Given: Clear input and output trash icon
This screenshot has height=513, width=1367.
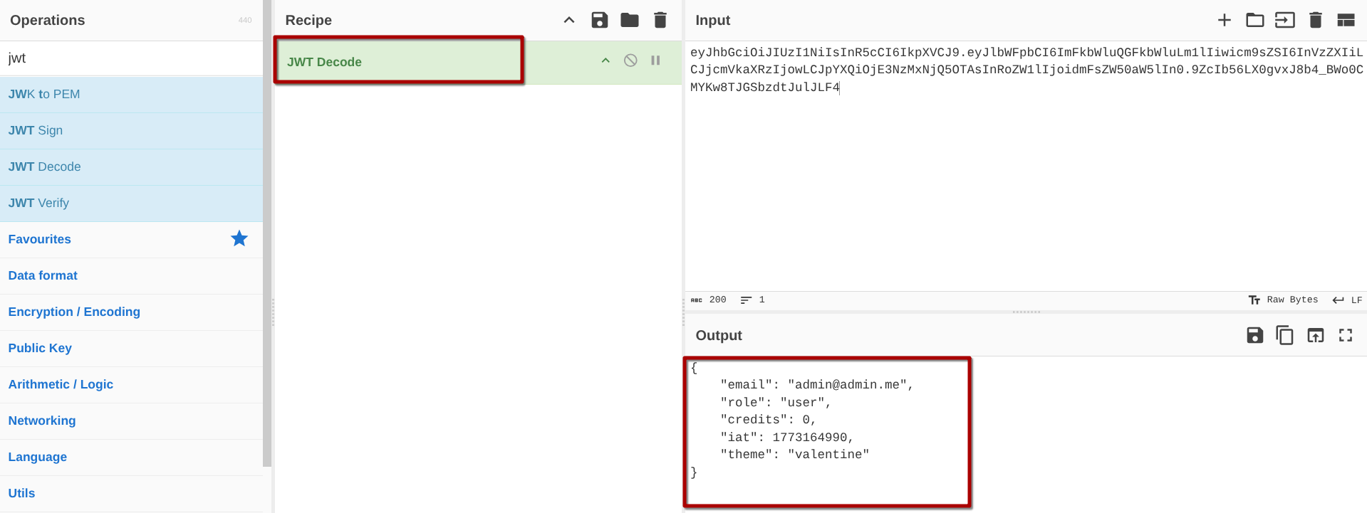Looking at the screenshot, I should pyautogui.click(x=1315, y=20).
